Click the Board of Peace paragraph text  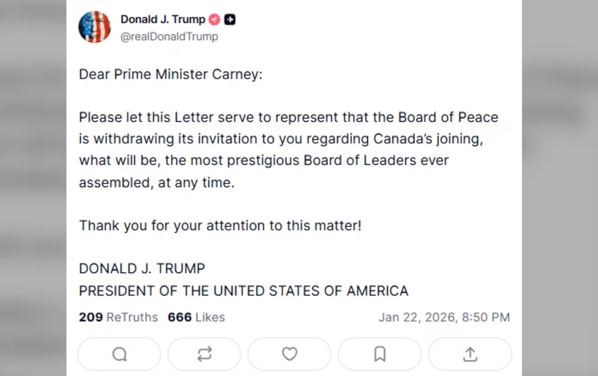pos(288,150)
